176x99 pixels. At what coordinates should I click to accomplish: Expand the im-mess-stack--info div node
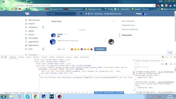37,64
